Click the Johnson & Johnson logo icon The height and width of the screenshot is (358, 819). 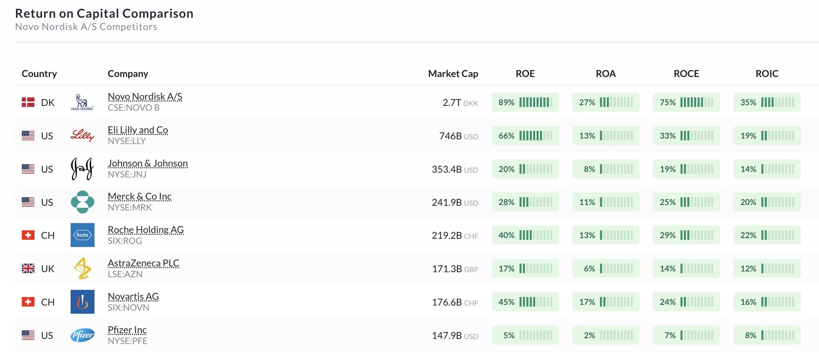click(x=82, y=169)
